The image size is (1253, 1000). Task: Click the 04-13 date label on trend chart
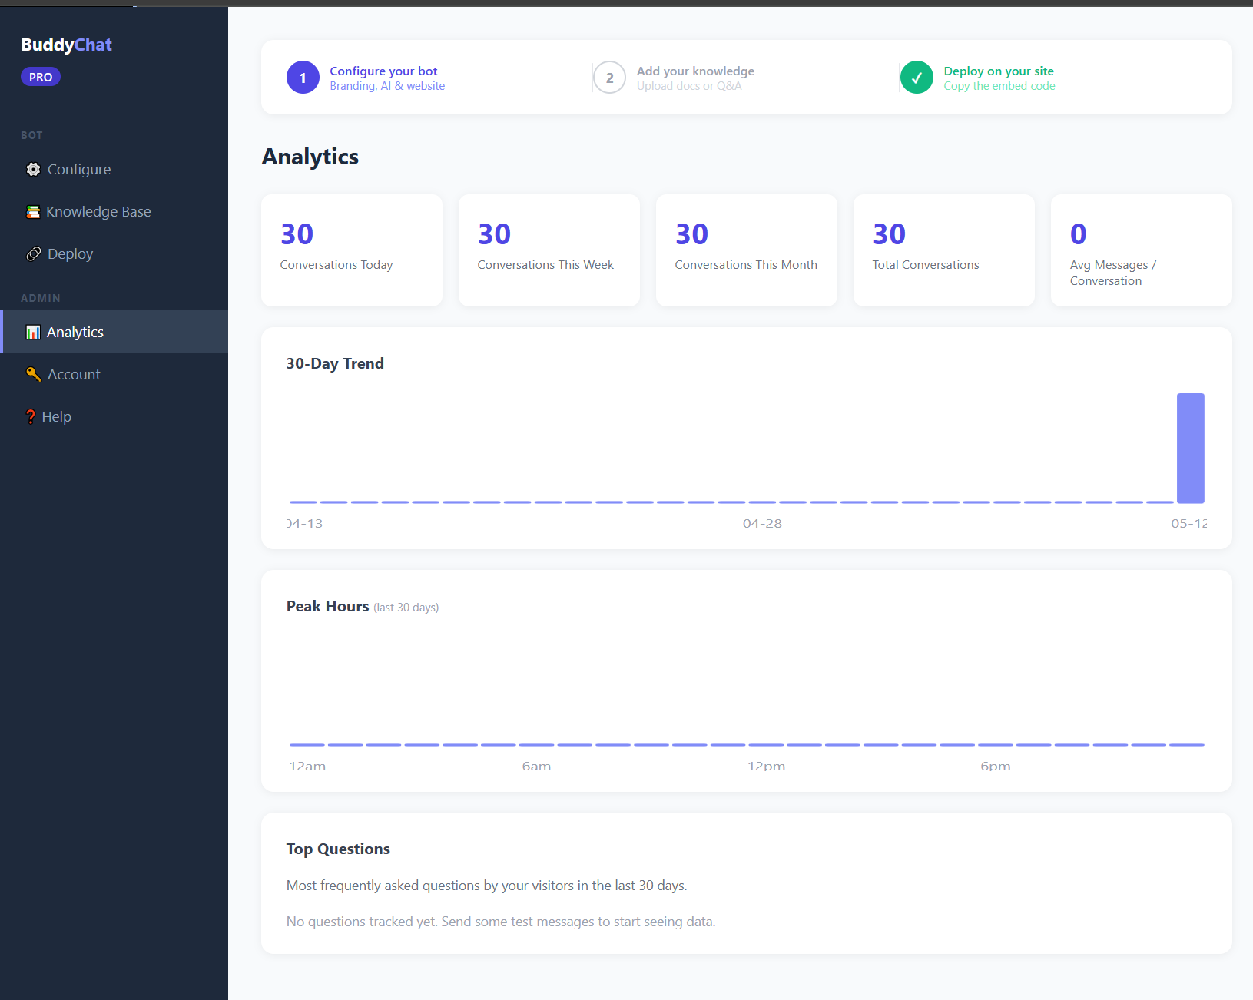click(x=305, y=524)
